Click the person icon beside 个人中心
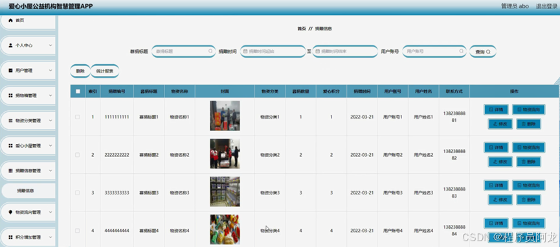This screenshot has width=560, height=247. (x=10, y=45)
